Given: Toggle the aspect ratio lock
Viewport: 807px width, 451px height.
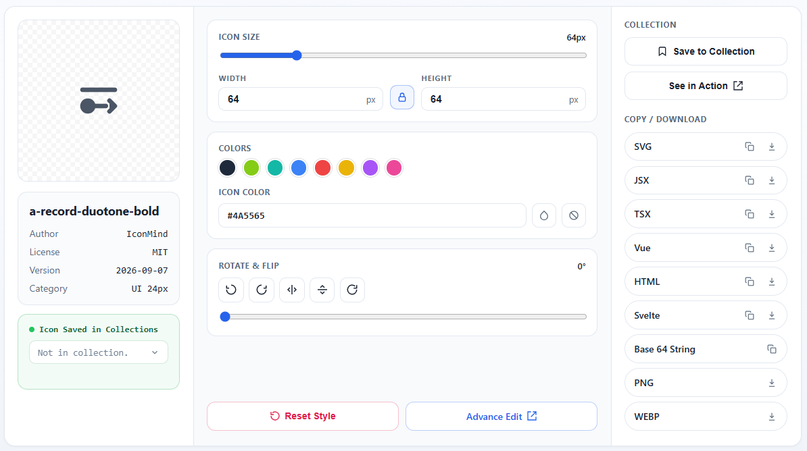Looking at the screenshot, I should [402, 97].
